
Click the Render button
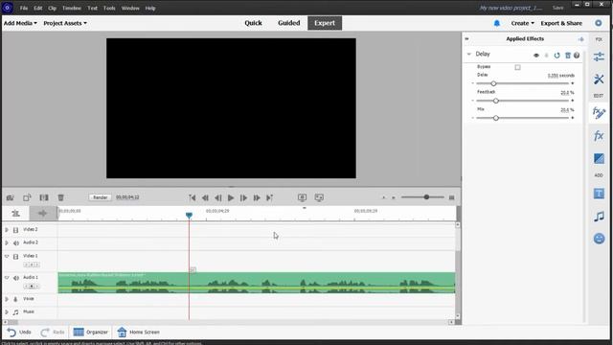click(100, 197)
